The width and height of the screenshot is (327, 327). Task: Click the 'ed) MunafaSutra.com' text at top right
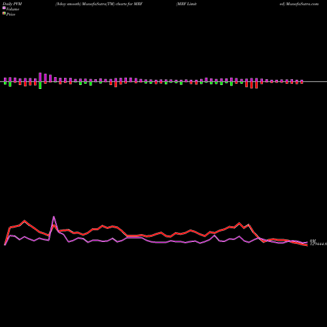click(299, 4)
